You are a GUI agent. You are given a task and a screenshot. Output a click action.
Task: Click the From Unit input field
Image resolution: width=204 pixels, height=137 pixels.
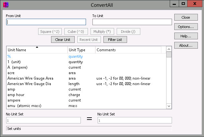(46, 22)
